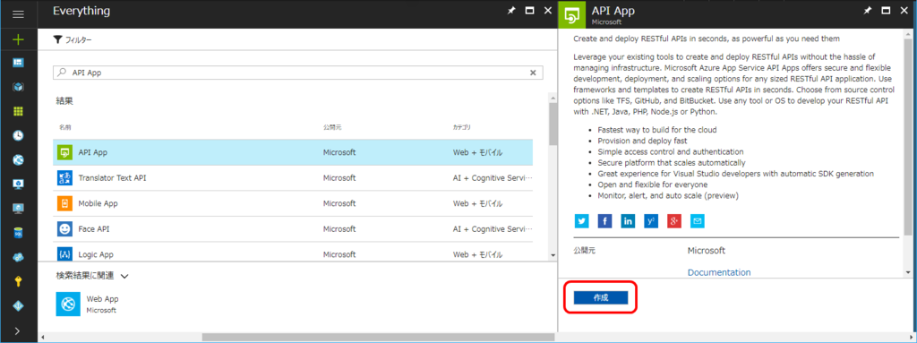Click the Face API smiley icon
This screenshot has height=343, width=917.
64,229
